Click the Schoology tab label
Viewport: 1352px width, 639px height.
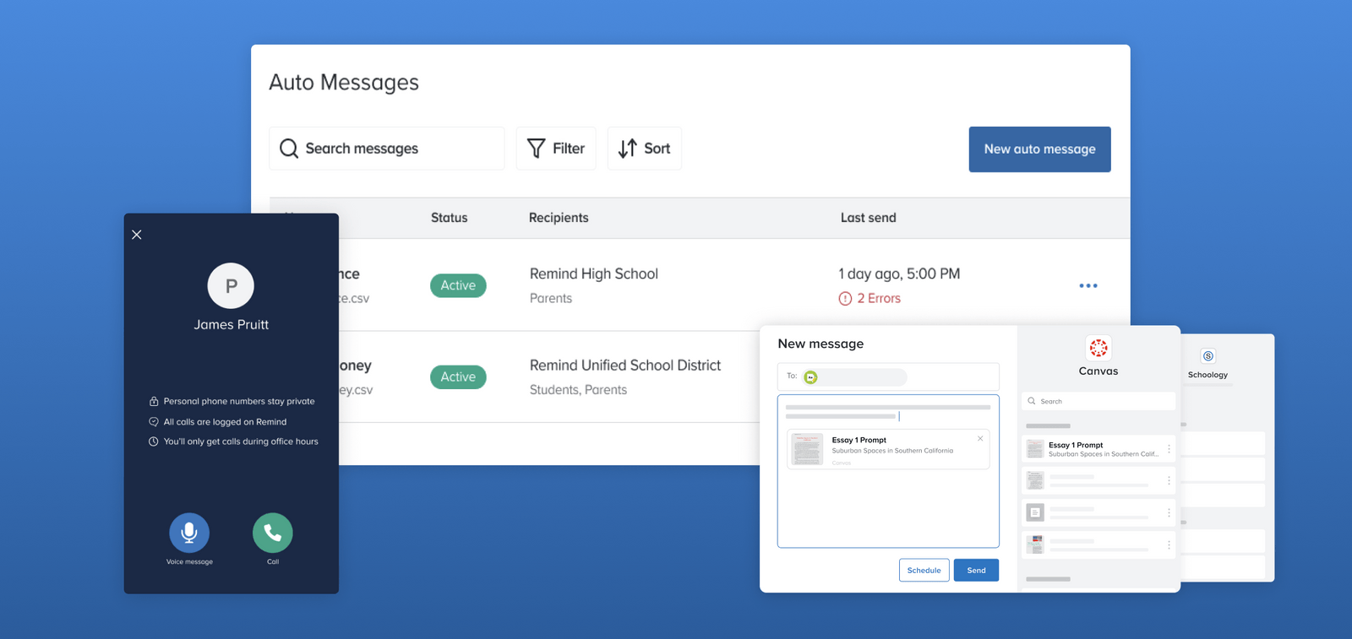pos(1208,375)
